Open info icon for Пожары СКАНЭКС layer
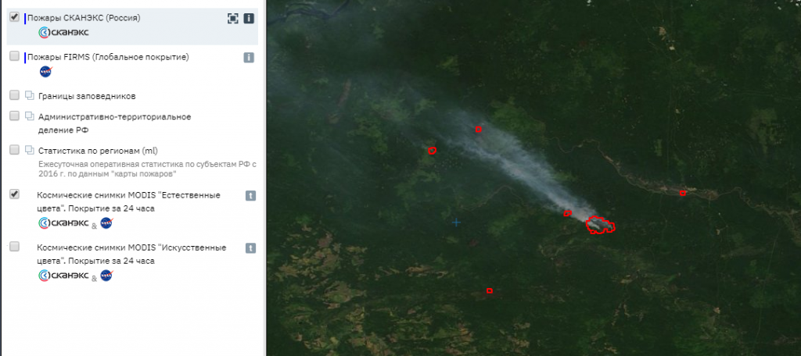This screenshot has width=801, height=356. pyautogui.click(x=249, y=19)
